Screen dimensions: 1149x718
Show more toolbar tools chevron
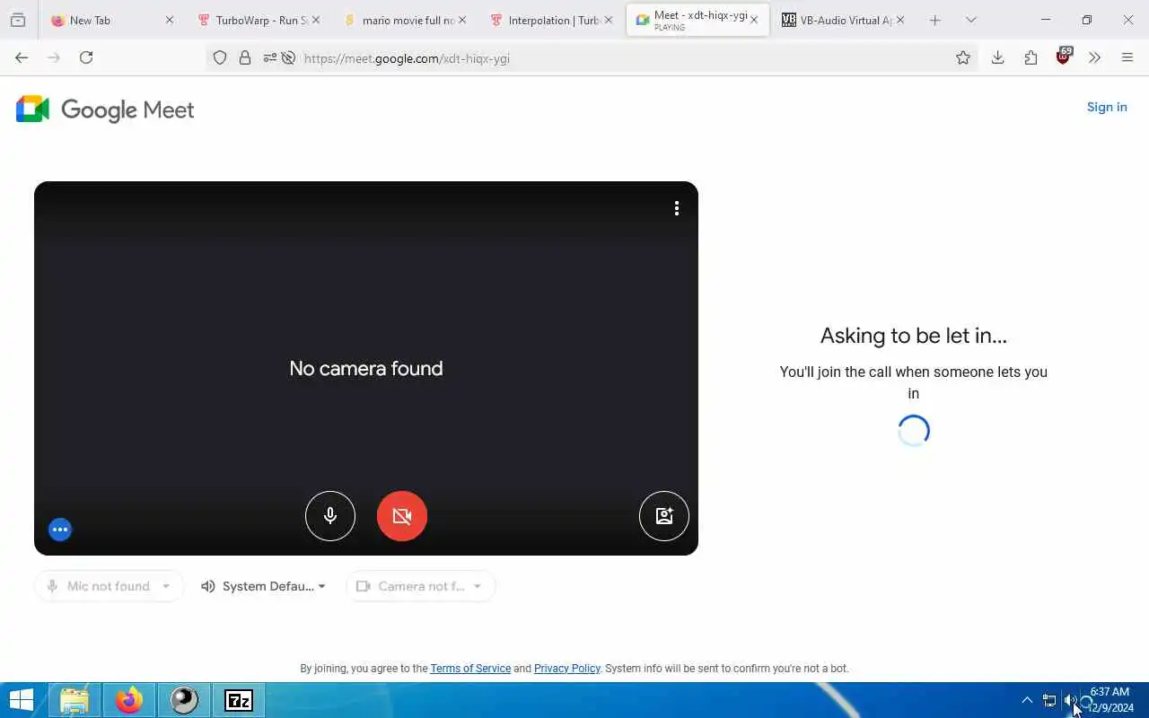click(x=1094, y=57)
